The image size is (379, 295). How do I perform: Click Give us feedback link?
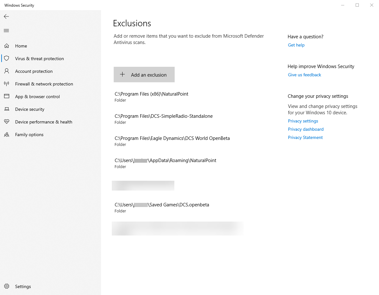click(x=304, y=75)
